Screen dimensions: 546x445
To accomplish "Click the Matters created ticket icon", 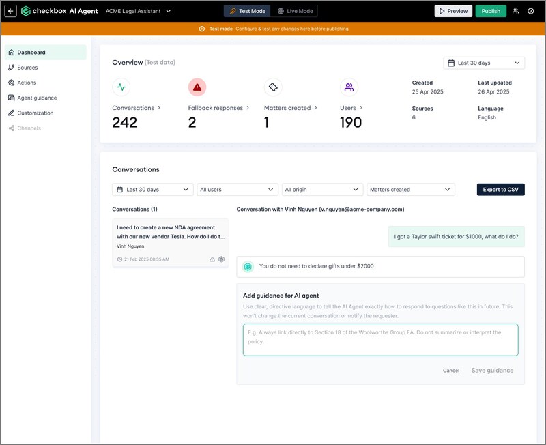I will (273, 87).
